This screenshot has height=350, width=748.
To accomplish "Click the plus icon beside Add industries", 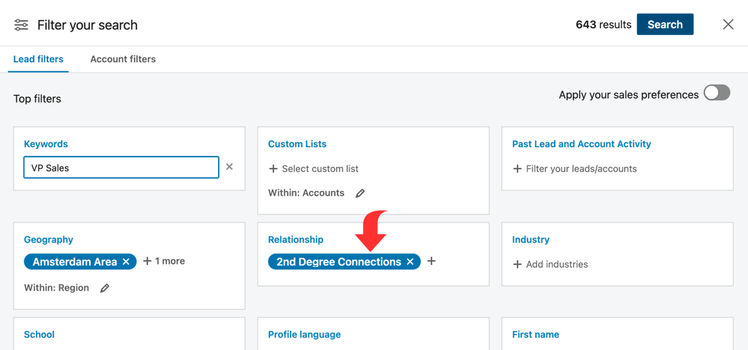I will [517, 265].
